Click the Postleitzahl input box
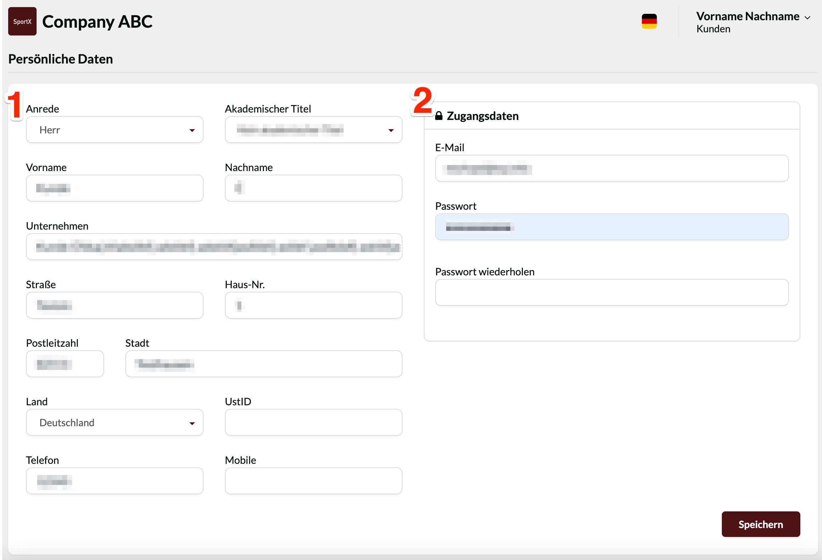Viewport: 822px width, 560px height. (x=65, y=364)
